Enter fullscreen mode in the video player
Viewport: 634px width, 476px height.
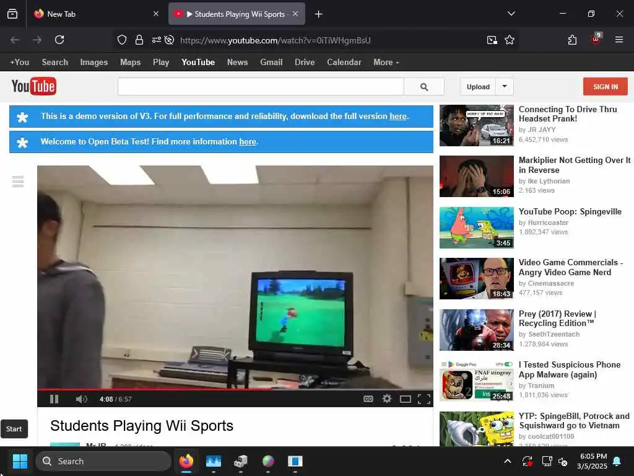coord(423,400)
